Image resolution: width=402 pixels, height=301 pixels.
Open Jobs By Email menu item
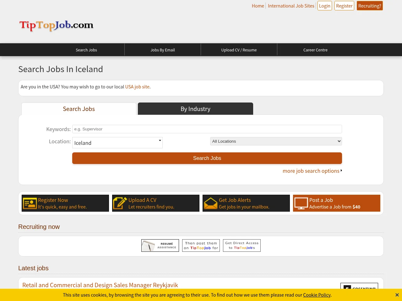tap(163, 50)
